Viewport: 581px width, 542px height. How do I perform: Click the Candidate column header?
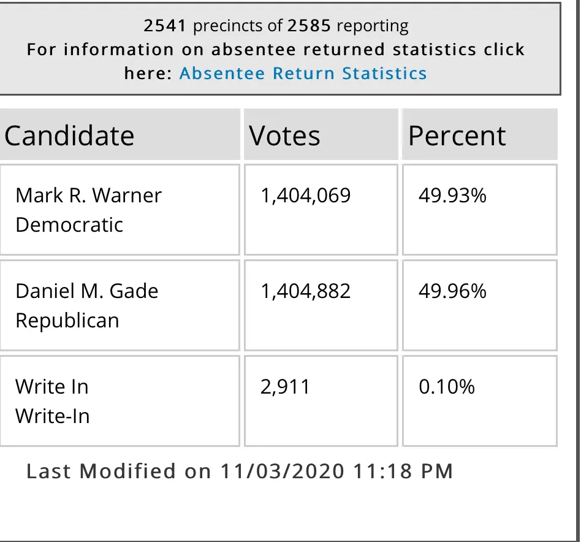coord(69,135)
